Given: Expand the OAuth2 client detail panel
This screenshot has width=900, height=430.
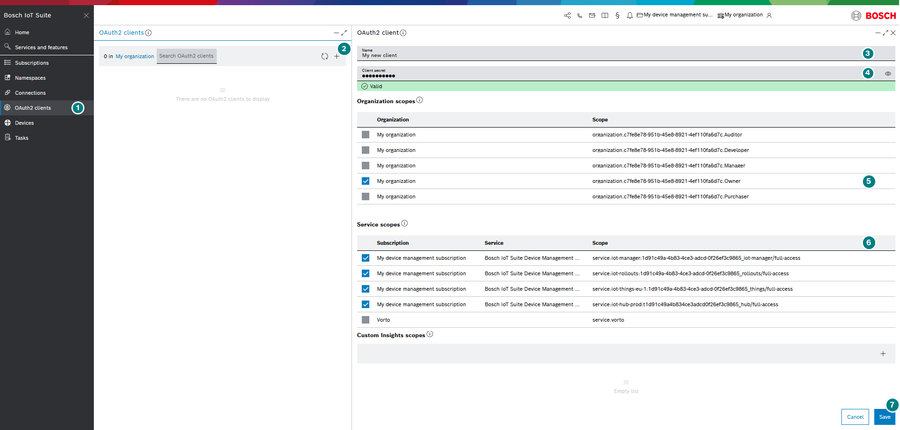Looking at the screenshot, I should pos(885,33).
